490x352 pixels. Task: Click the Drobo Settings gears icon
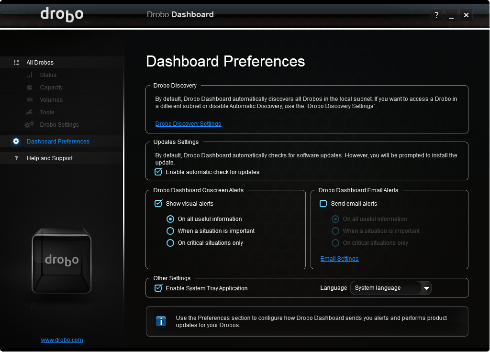click(30, 125)
